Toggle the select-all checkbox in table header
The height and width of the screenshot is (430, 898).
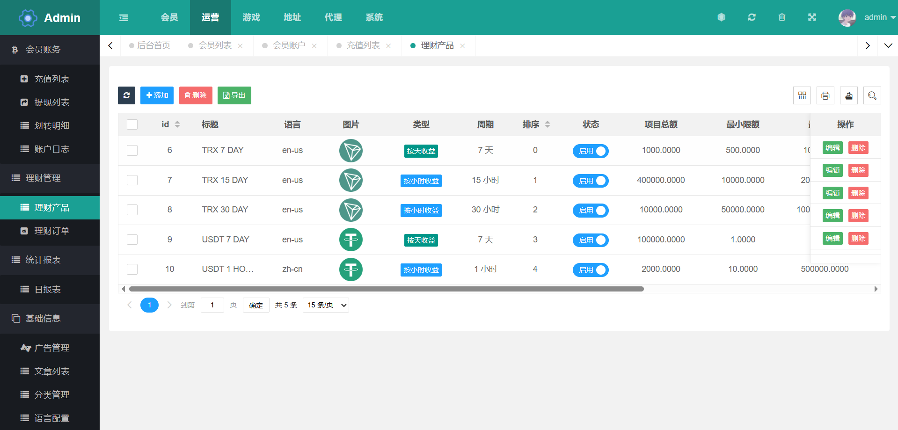click(x=132, y=124)
